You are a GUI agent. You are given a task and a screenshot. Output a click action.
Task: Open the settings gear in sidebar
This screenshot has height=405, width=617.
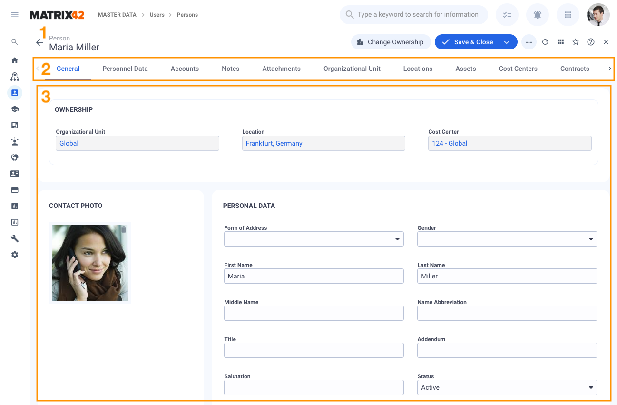pyautogui.click(x=15, y=255)
